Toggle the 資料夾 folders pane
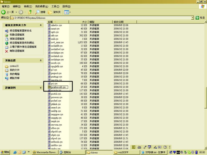 [54, 12]
